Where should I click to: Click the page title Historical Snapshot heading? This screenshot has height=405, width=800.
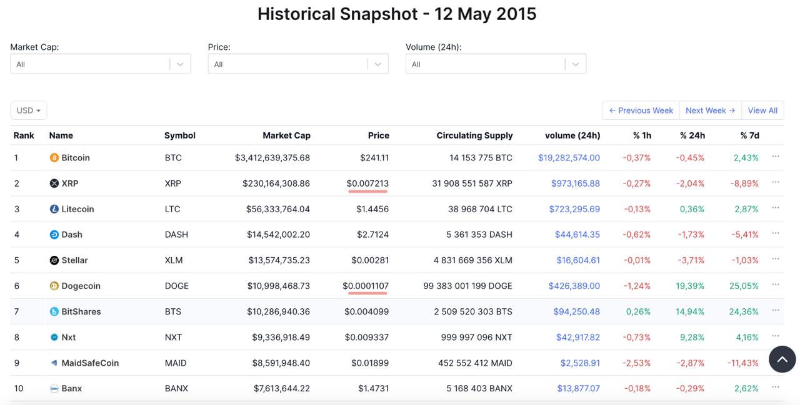[397, 14]
